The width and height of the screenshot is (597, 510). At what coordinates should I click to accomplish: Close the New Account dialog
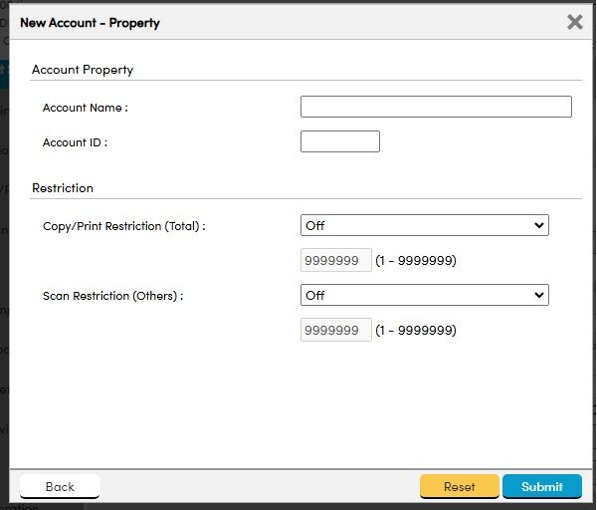[574, 22]
